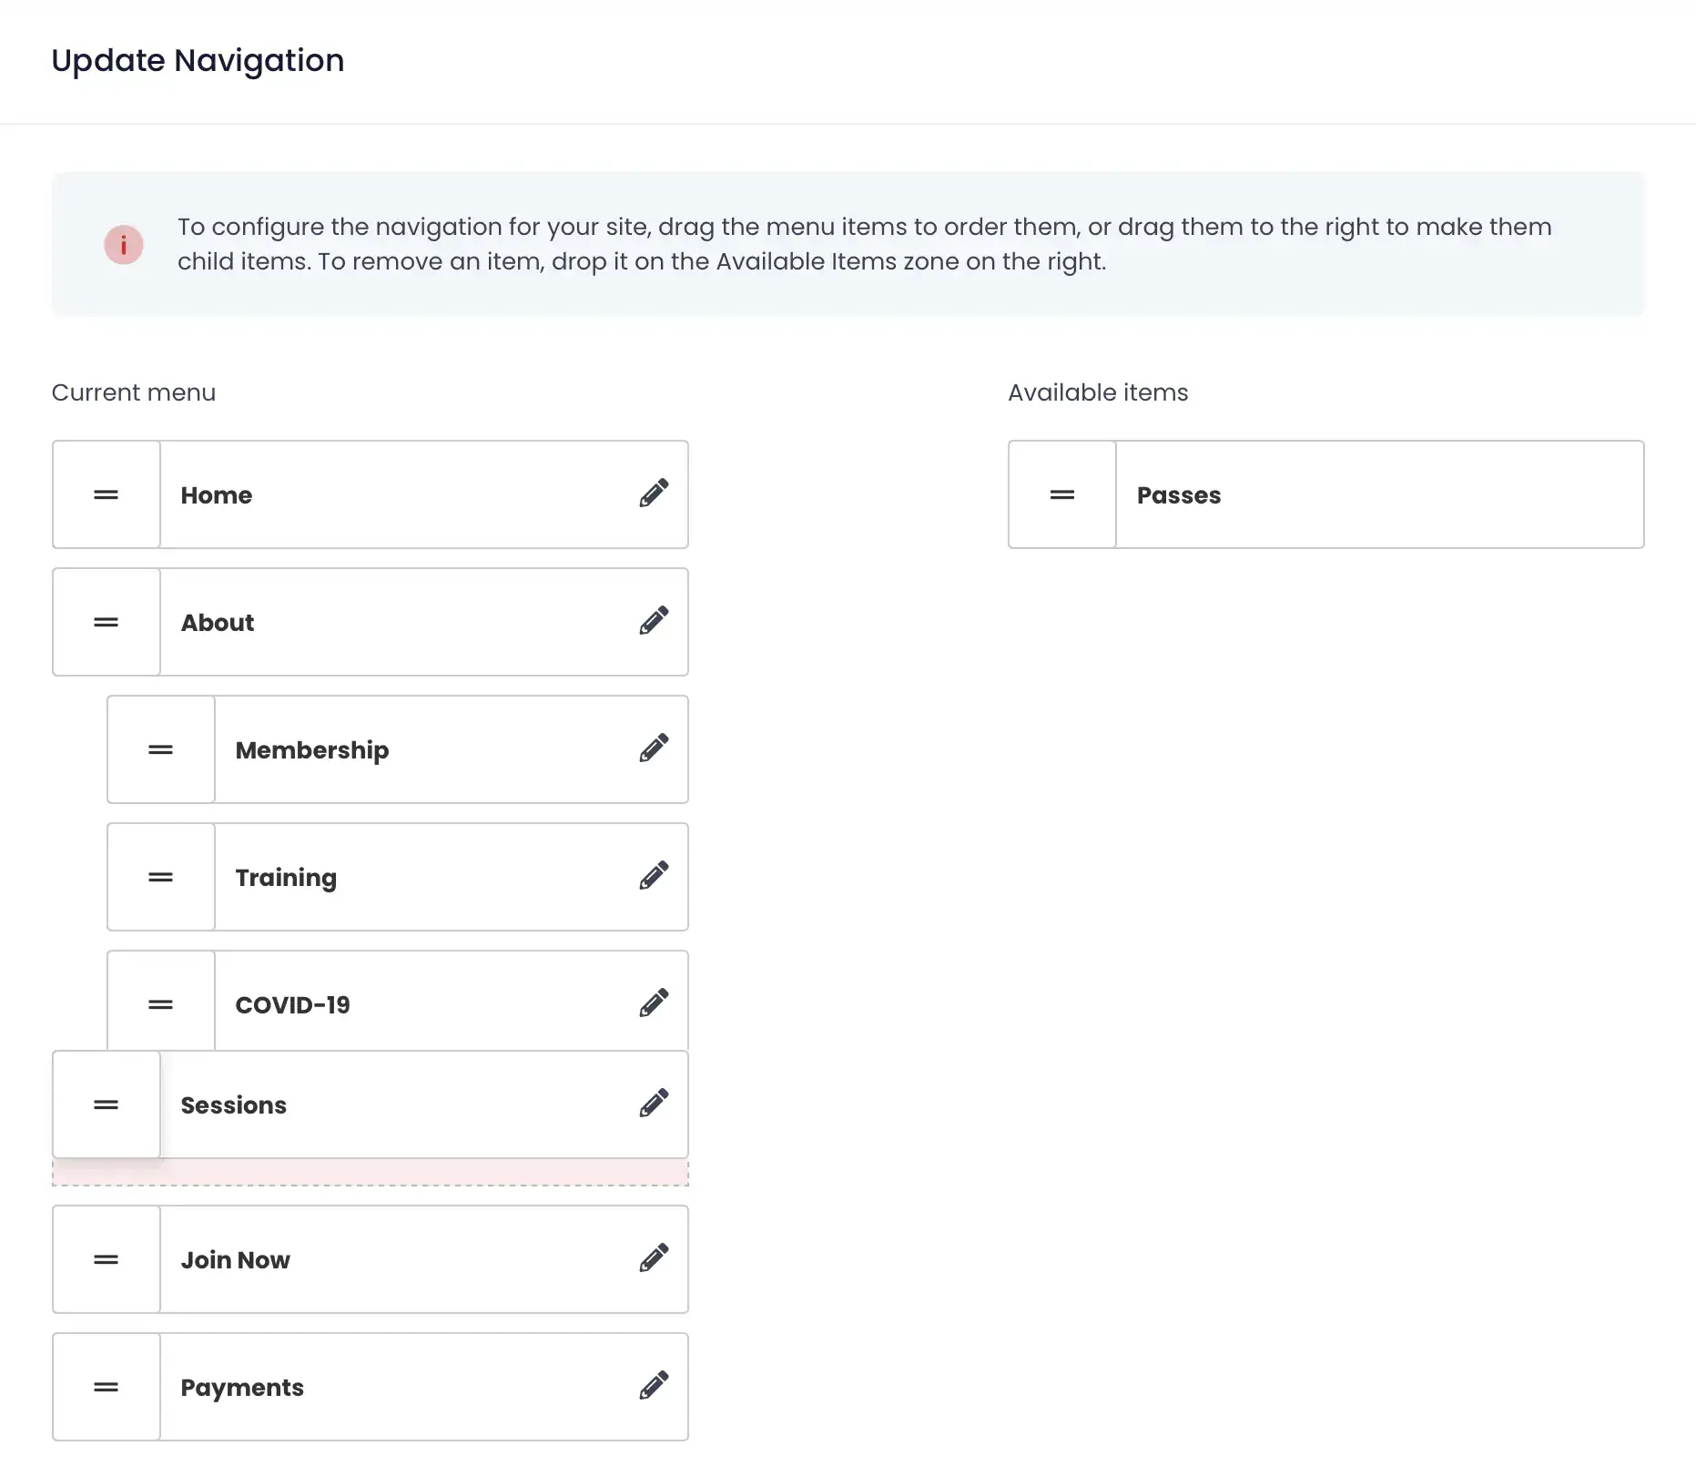Click the Payments menu item label

[242, 1388]
